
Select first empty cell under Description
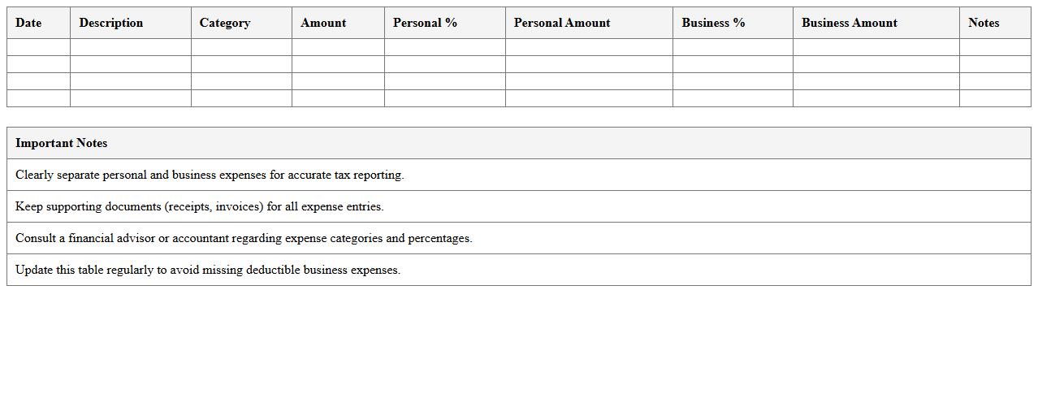pos(130,47)
